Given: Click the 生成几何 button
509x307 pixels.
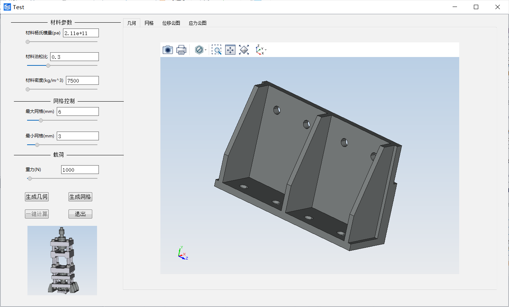Looking at the screenshot, I should pos(37,197).
